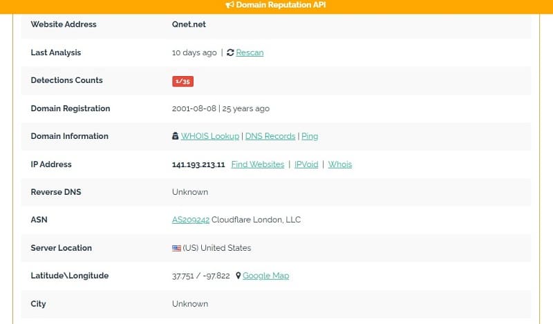The image size is (553, 324).
Task: Click '(US) United States' location text
Action: pos(217,248)
